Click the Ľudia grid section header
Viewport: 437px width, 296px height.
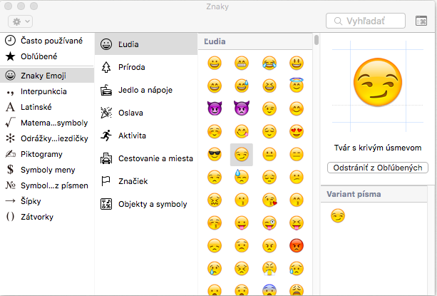pos(255,41)
